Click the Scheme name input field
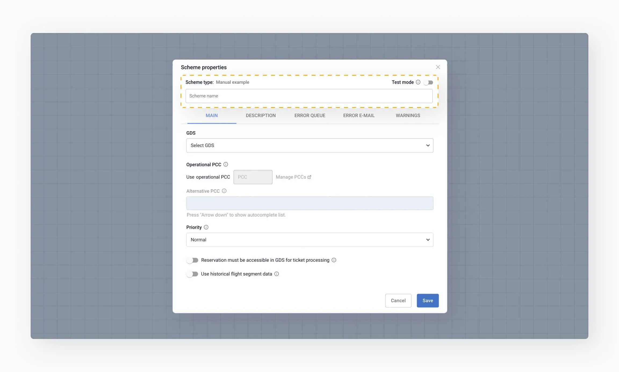This screenshot has width=619, height=372. tap(309, 96)
